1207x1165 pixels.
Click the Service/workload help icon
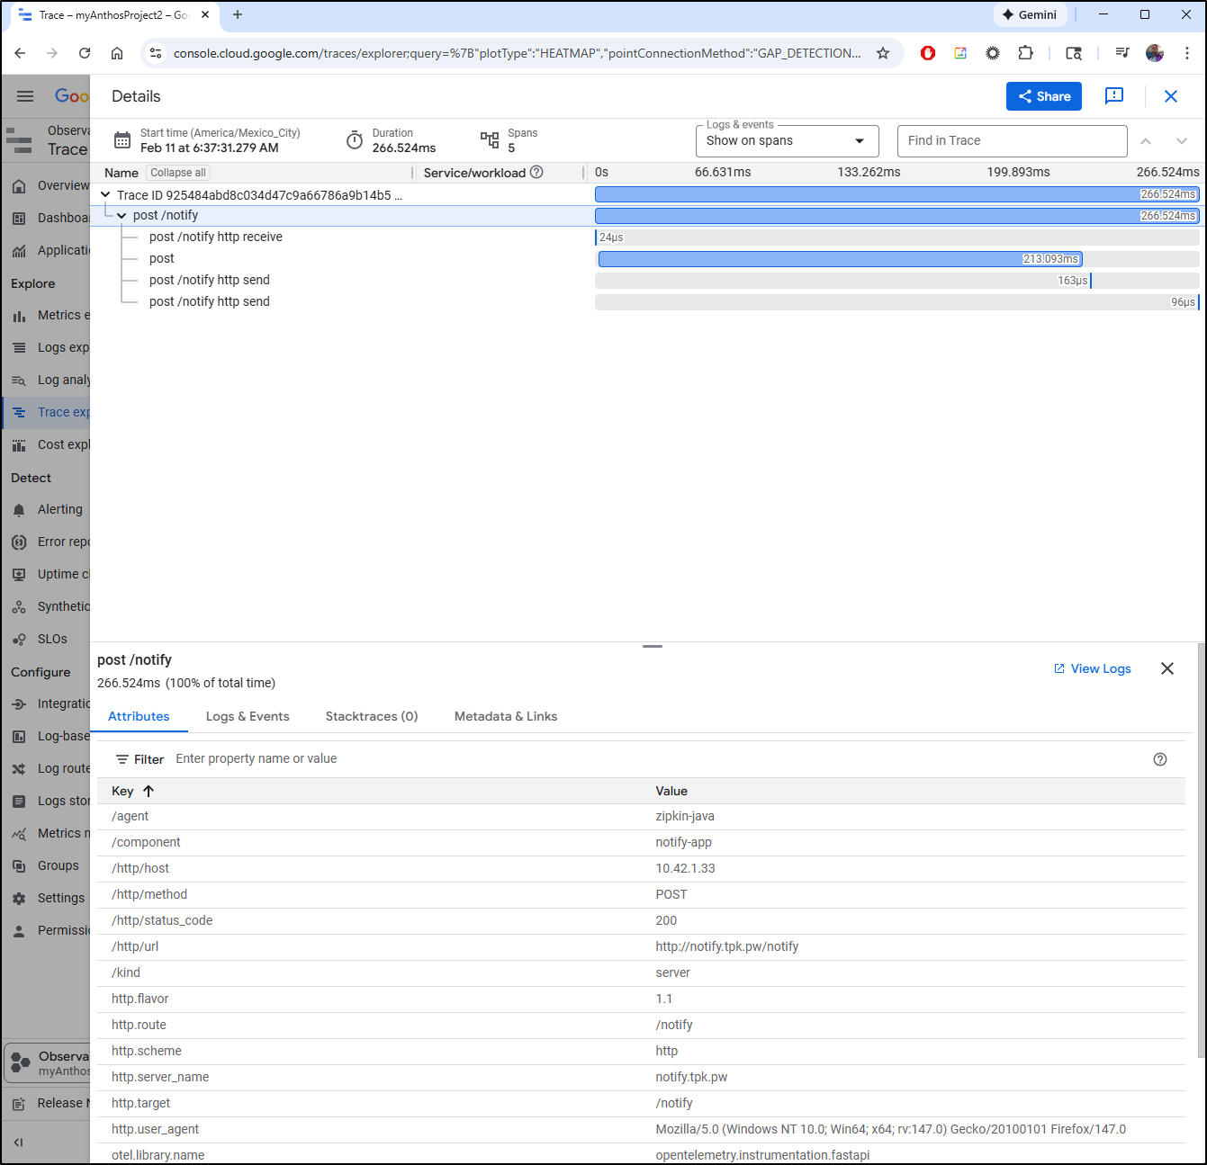pos(536,172)
